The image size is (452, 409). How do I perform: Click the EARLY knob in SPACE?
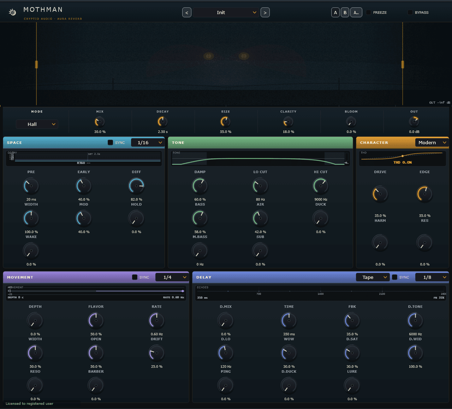[x=84, y=186]
